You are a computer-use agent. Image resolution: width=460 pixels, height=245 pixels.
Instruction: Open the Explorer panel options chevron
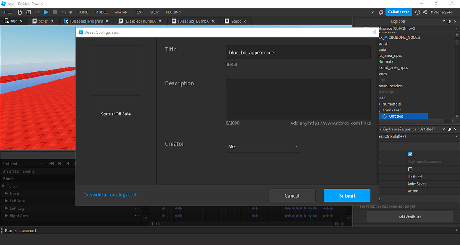[x=444, y=21]
